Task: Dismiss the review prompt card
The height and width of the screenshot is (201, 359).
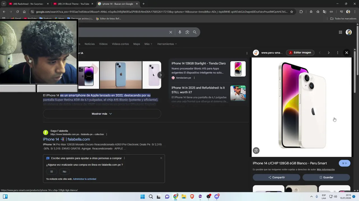Action: tap(161, 158)
